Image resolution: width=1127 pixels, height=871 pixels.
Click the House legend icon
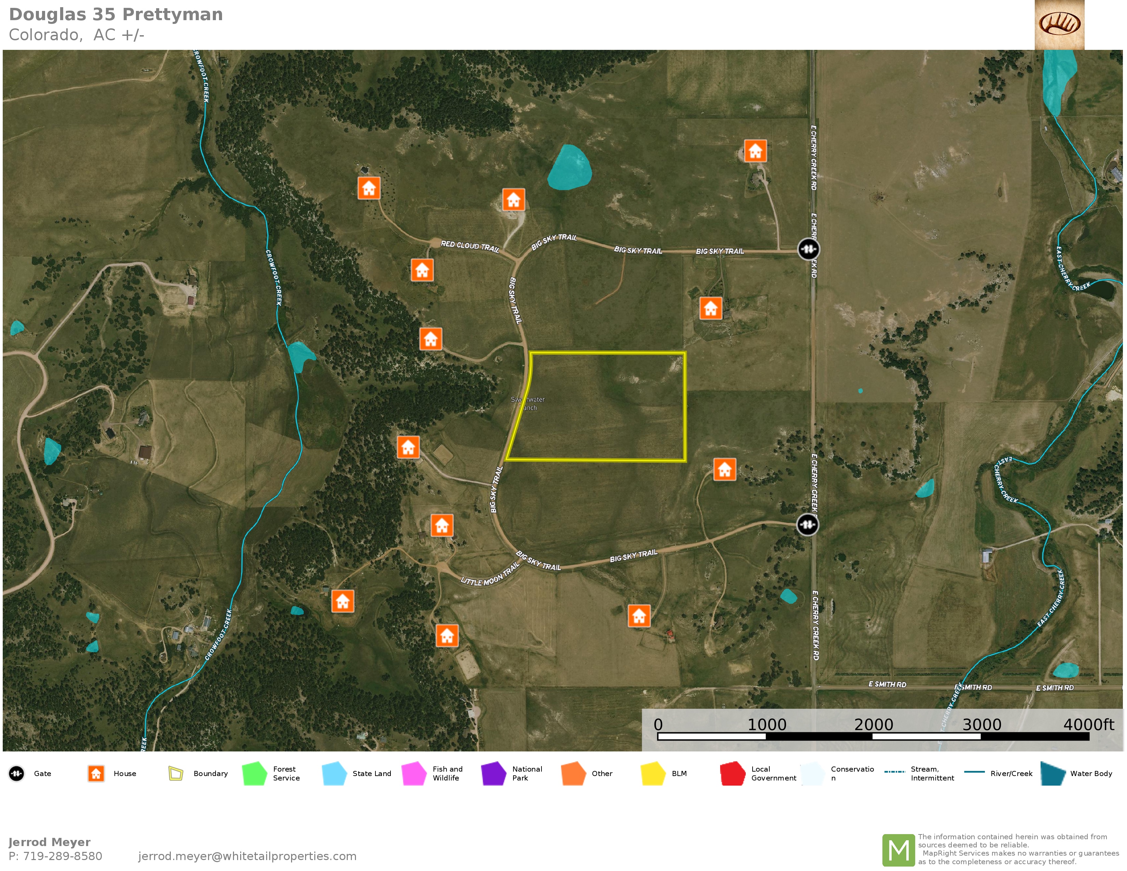tap(96, 773)
